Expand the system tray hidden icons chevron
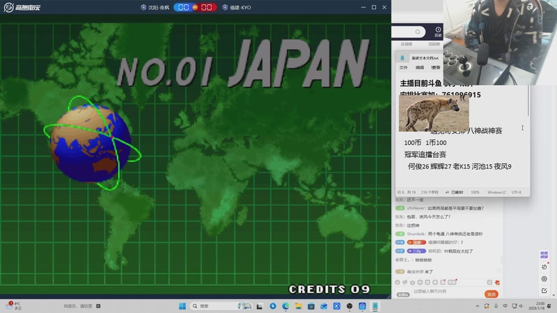The image size is (557, 313). click(478, 306)
